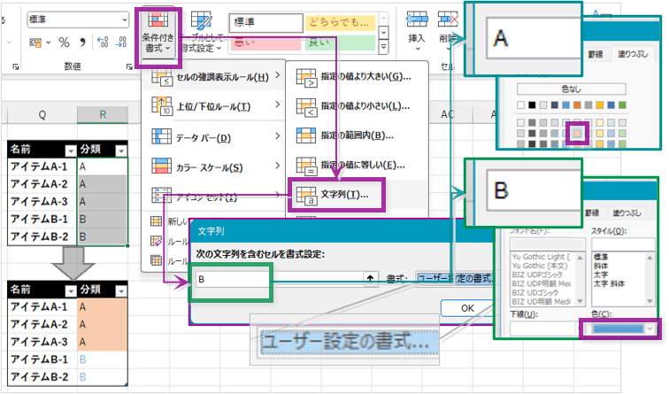Click the OK button in 文字列 dialog
Image resolution: width=669 pixels, height=394 pixels.
467,308
